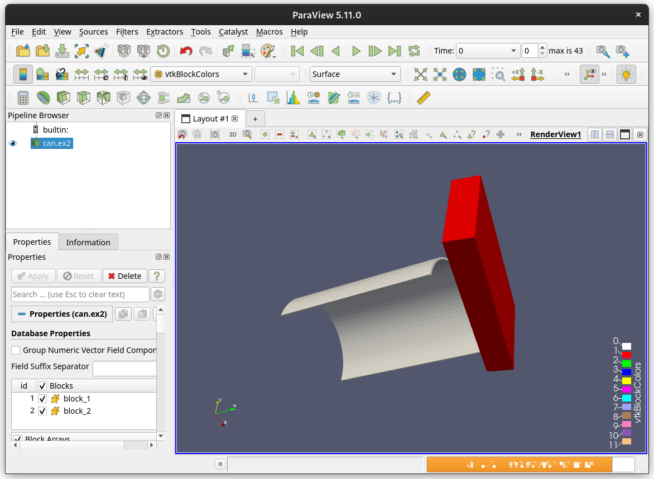Select the Layout #1 tab
Viewport: 654px width, 479px height.
click(210, 119)
